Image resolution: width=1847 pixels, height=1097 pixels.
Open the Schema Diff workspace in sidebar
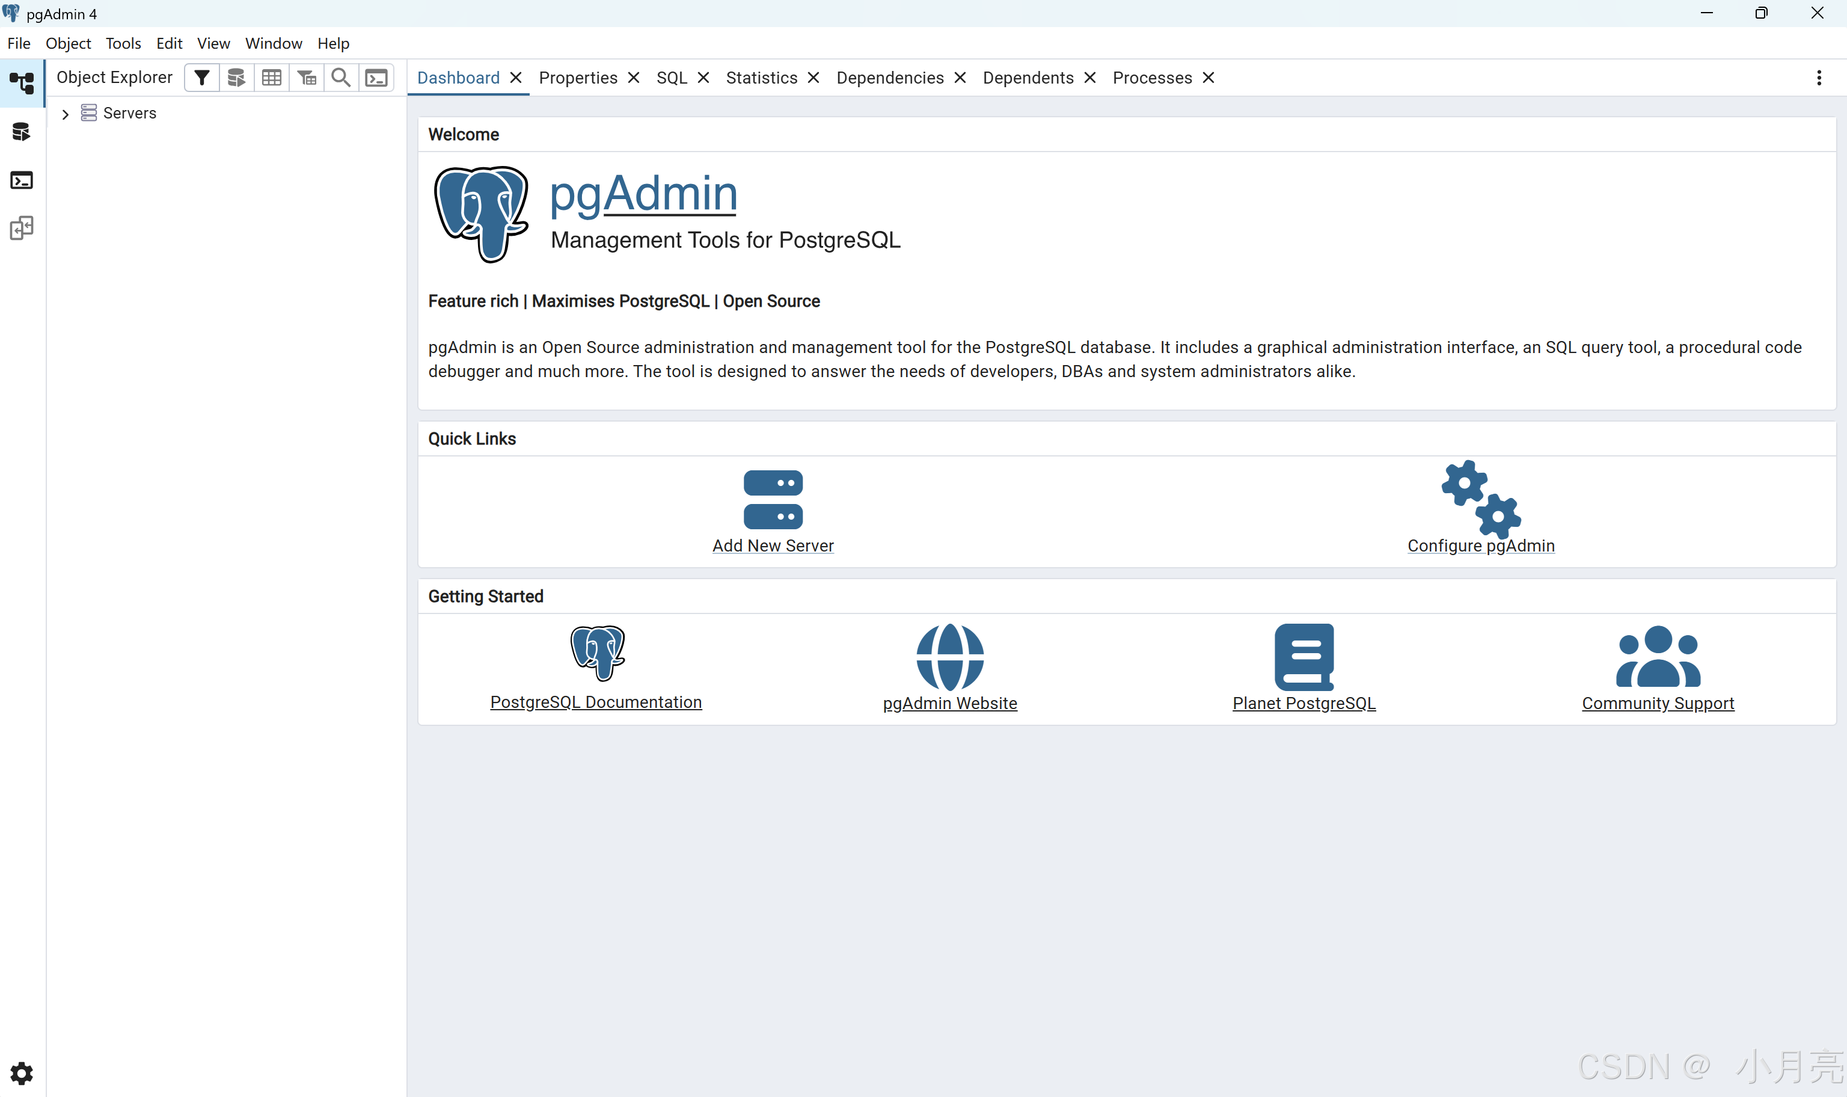[22, 228]
